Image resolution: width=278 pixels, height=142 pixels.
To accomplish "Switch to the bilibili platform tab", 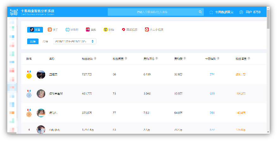I will [72, 30].
